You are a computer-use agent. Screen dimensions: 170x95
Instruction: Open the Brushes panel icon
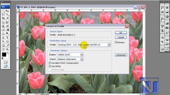tap(162, 26)
